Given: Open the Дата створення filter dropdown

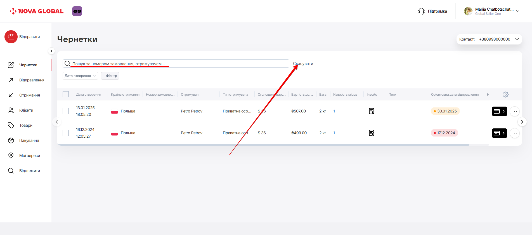Looking at the screenshot, I should [80, 76].
